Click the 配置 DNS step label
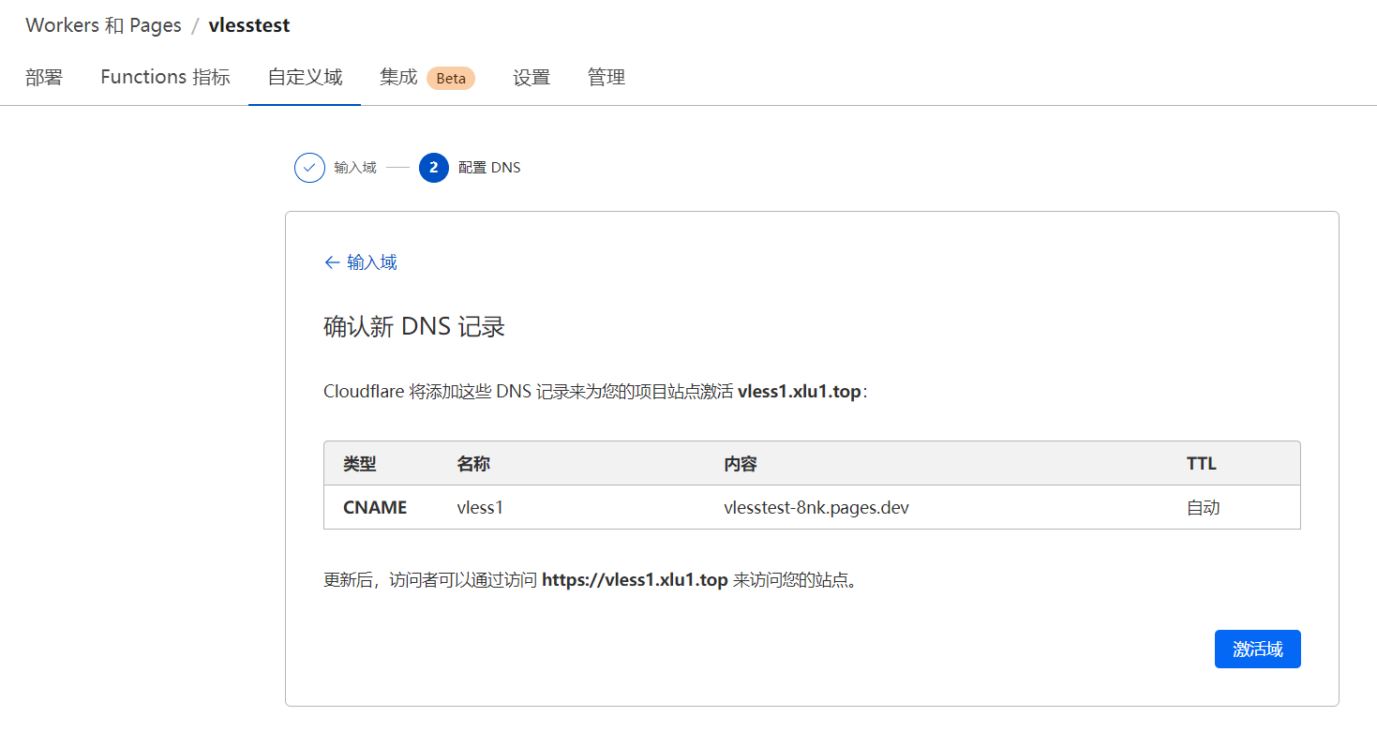The image size is (1377, 732). pos(489,168)
